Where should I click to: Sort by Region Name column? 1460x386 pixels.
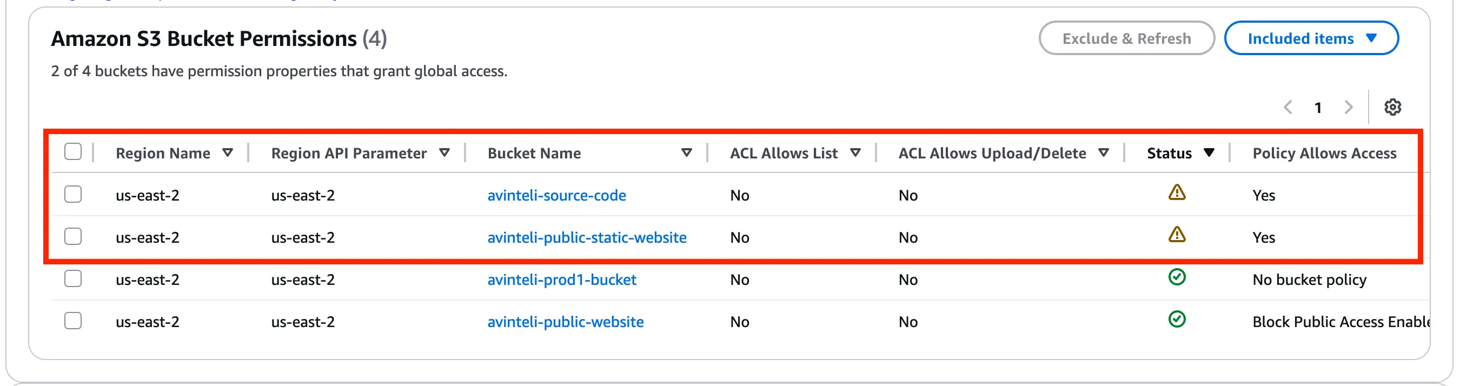(227, 153)
